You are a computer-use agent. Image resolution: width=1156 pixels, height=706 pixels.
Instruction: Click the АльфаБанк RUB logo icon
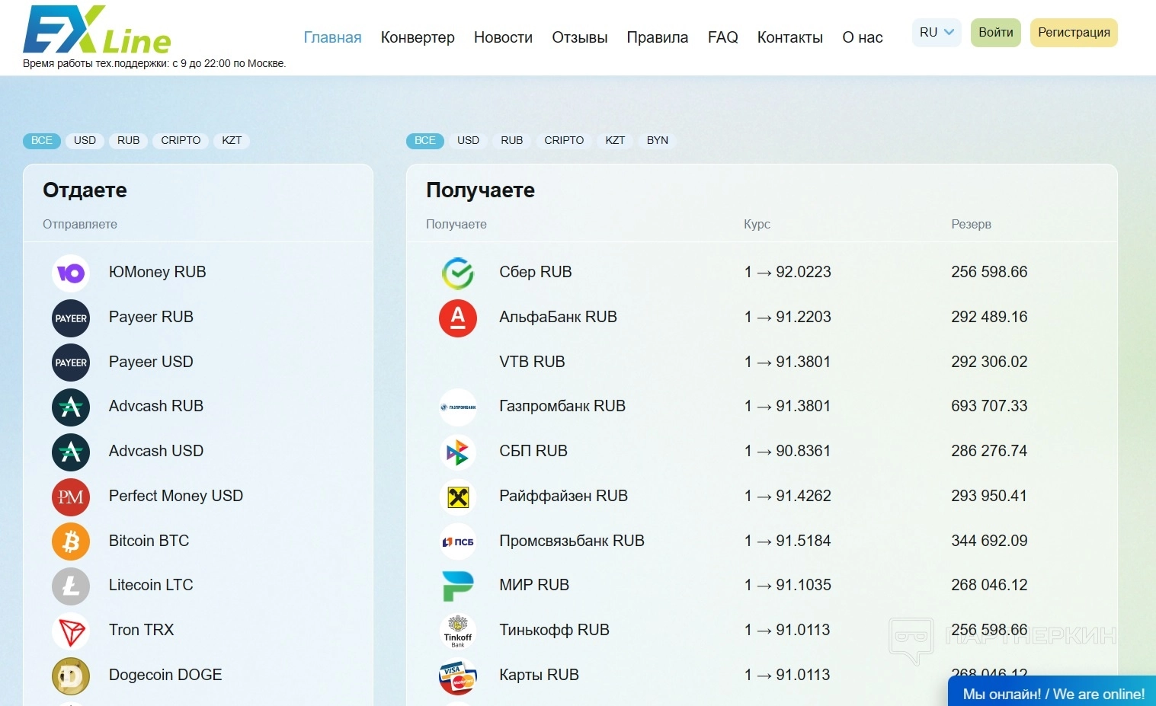pyautogui.click(x=458, y=318)
